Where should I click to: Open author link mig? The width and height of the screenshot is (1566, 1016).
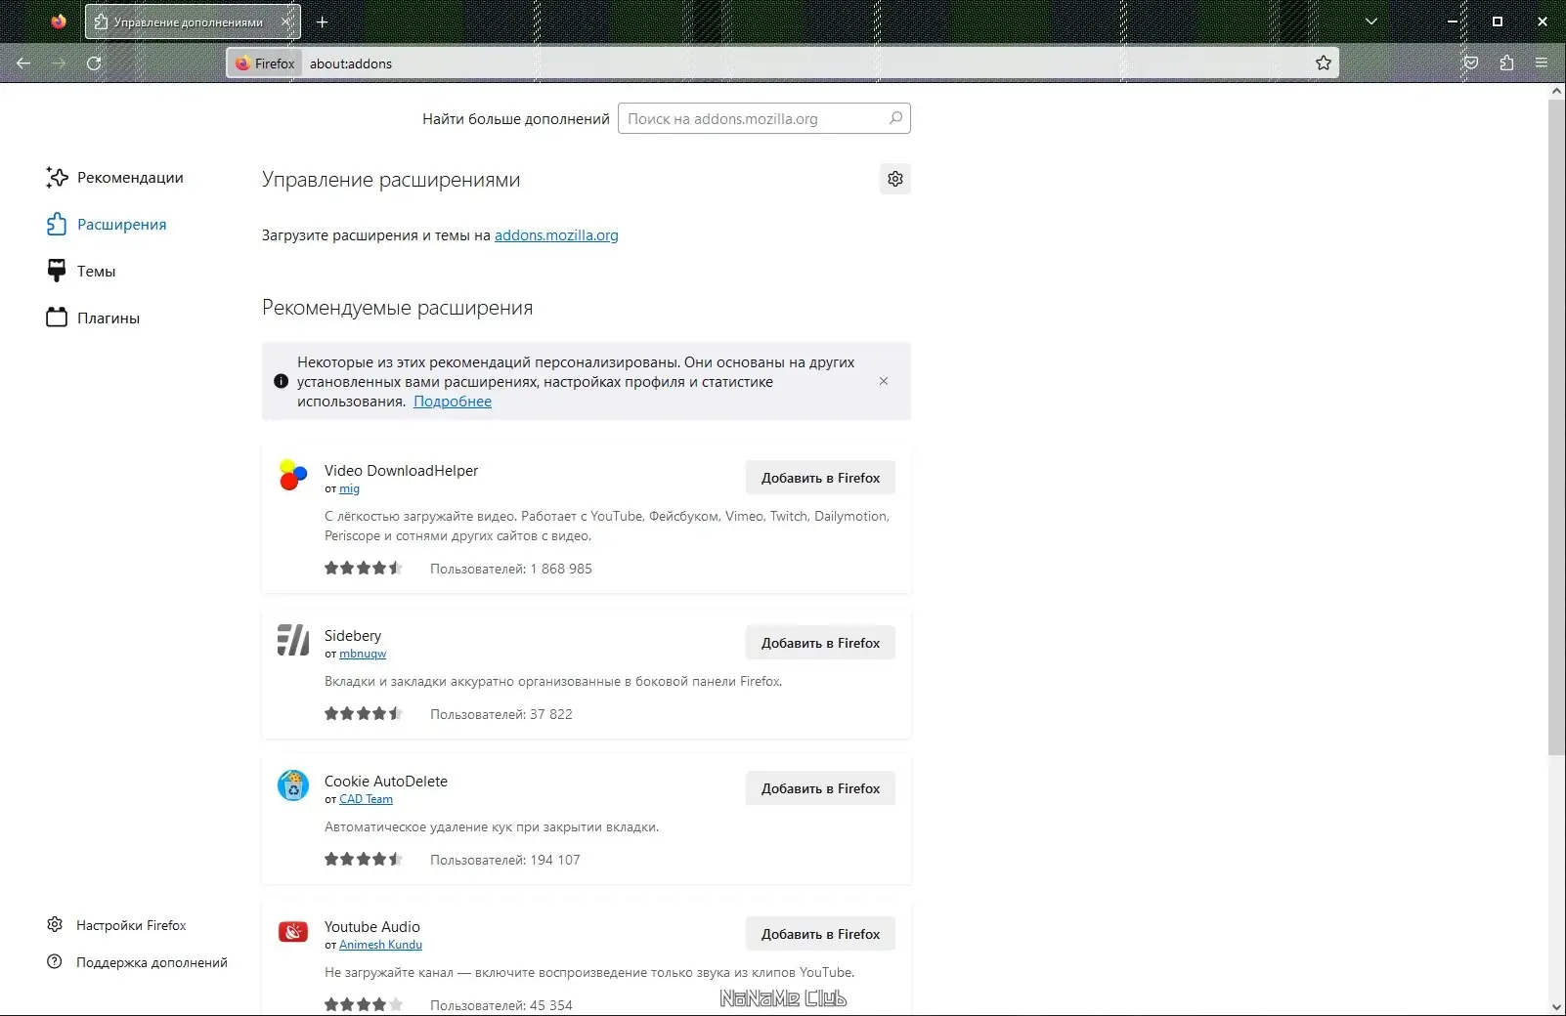349,488
